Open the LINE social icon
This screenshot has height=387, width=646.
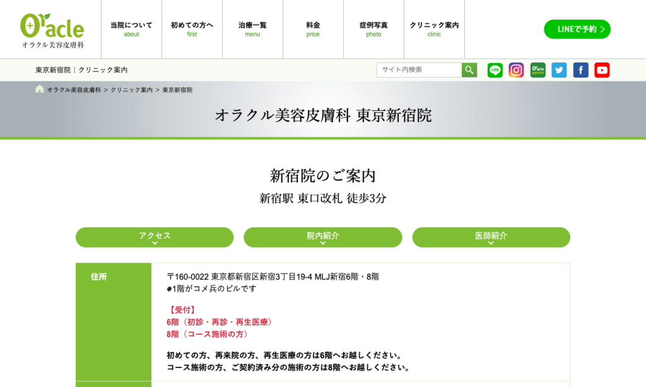pos(495,70)
